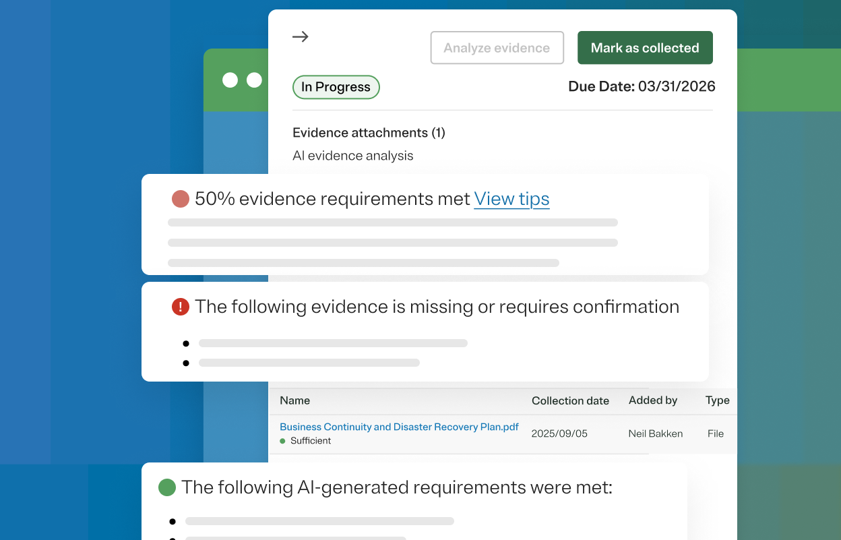The height and width of the screenshot is (540, 841).
Task: Click the first white dot in the green banner
Action: pos(231,80)
